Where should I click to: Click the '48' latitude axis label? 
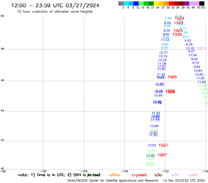pos(2,49)
